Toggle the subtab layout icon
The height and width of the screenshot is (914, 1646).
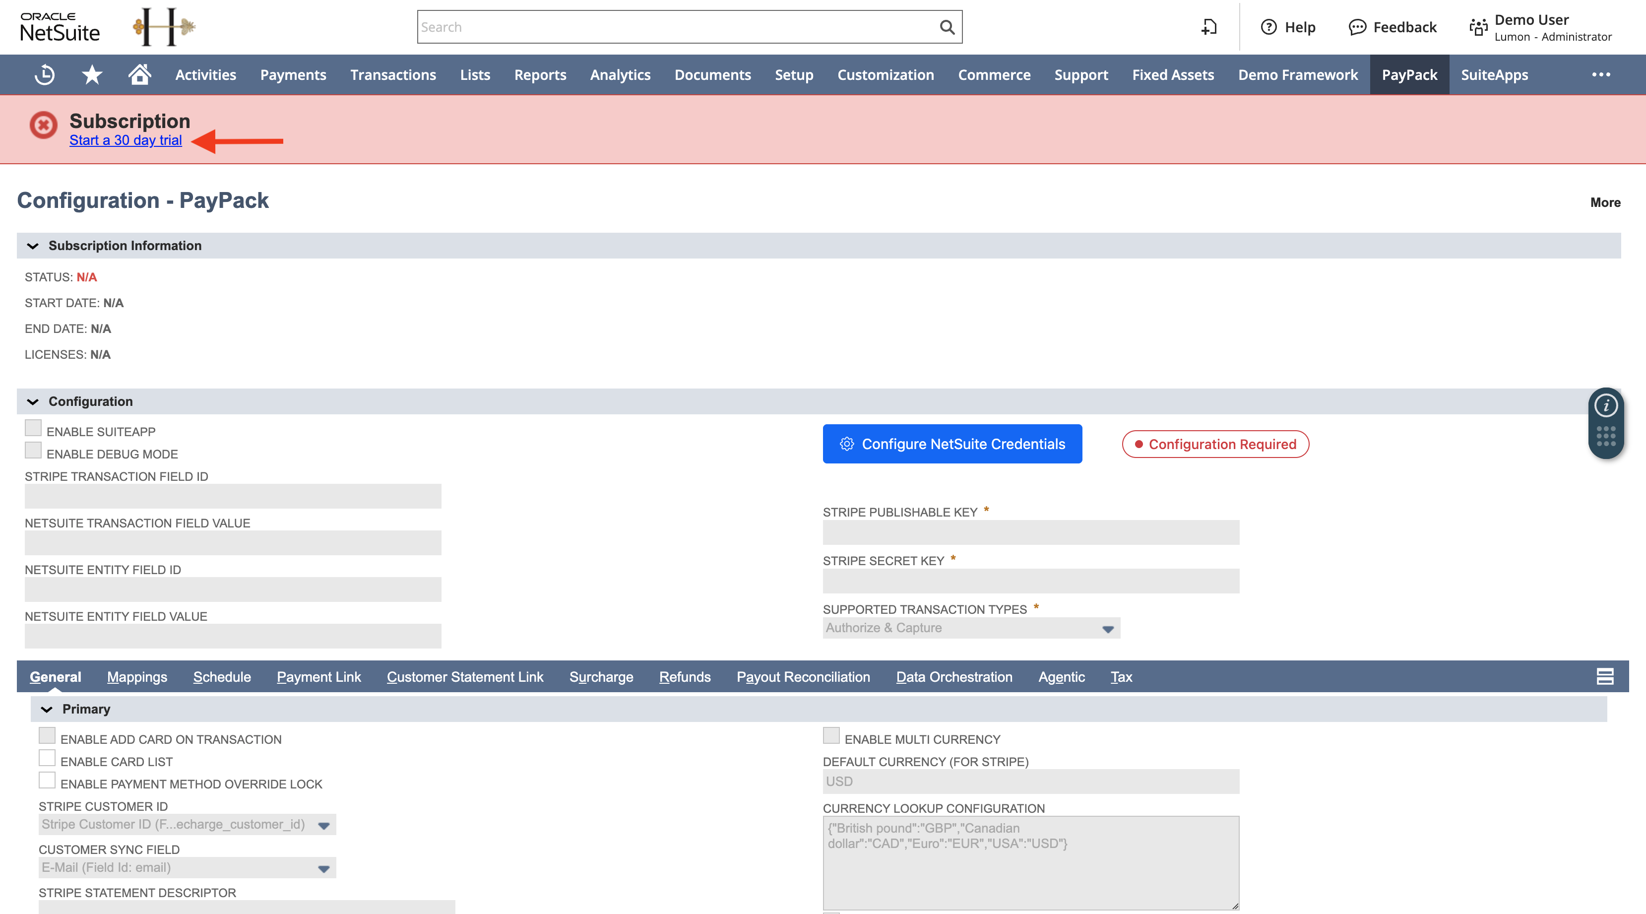click(1605, 676)
